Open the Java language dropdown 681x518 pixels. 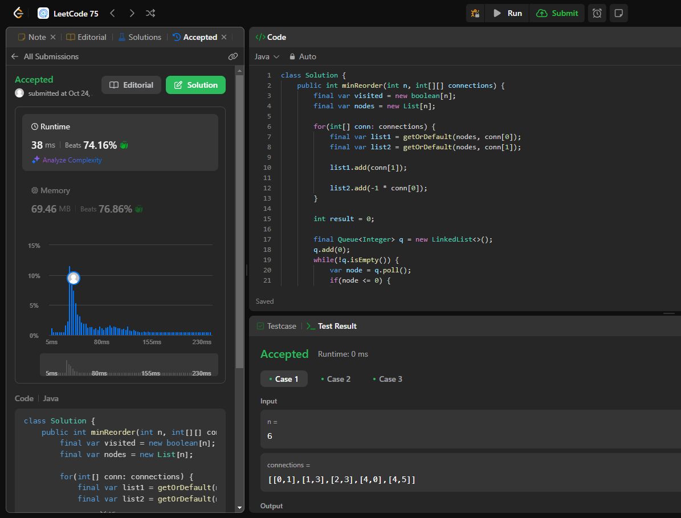coord(267,56)
